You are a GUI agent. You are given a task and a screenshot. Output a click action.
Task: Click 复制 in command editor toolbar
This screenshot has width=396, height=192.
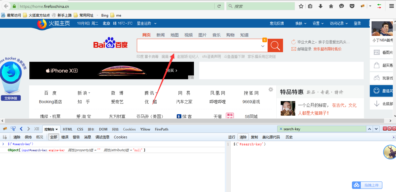(x=254, y=137)
